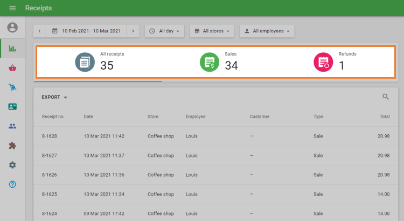404x221 pixels.
Task: Open Integrations puzzle icon in sidebar
Action: (12, 146)
